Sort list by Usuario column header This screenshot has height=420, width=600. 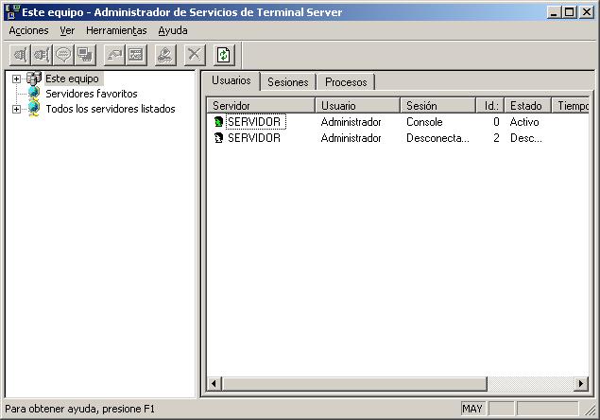pyautogui.click(x=356, y=106)
